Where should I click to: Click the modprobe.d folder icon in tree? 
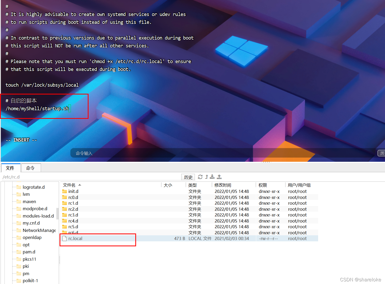pos(19,209)
